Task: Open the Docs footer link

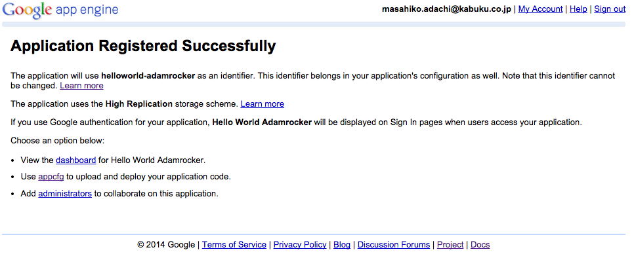Action: click(480, 245)
